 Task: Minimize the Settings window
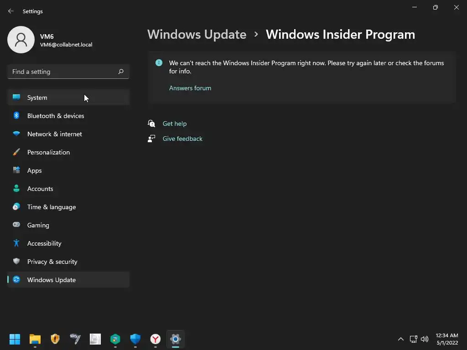click(415, 7)
